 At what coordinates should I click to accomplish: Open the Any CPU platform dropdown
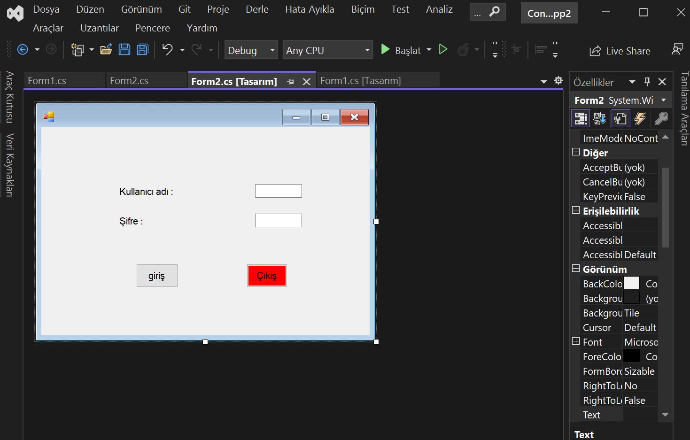pos(328,50)
